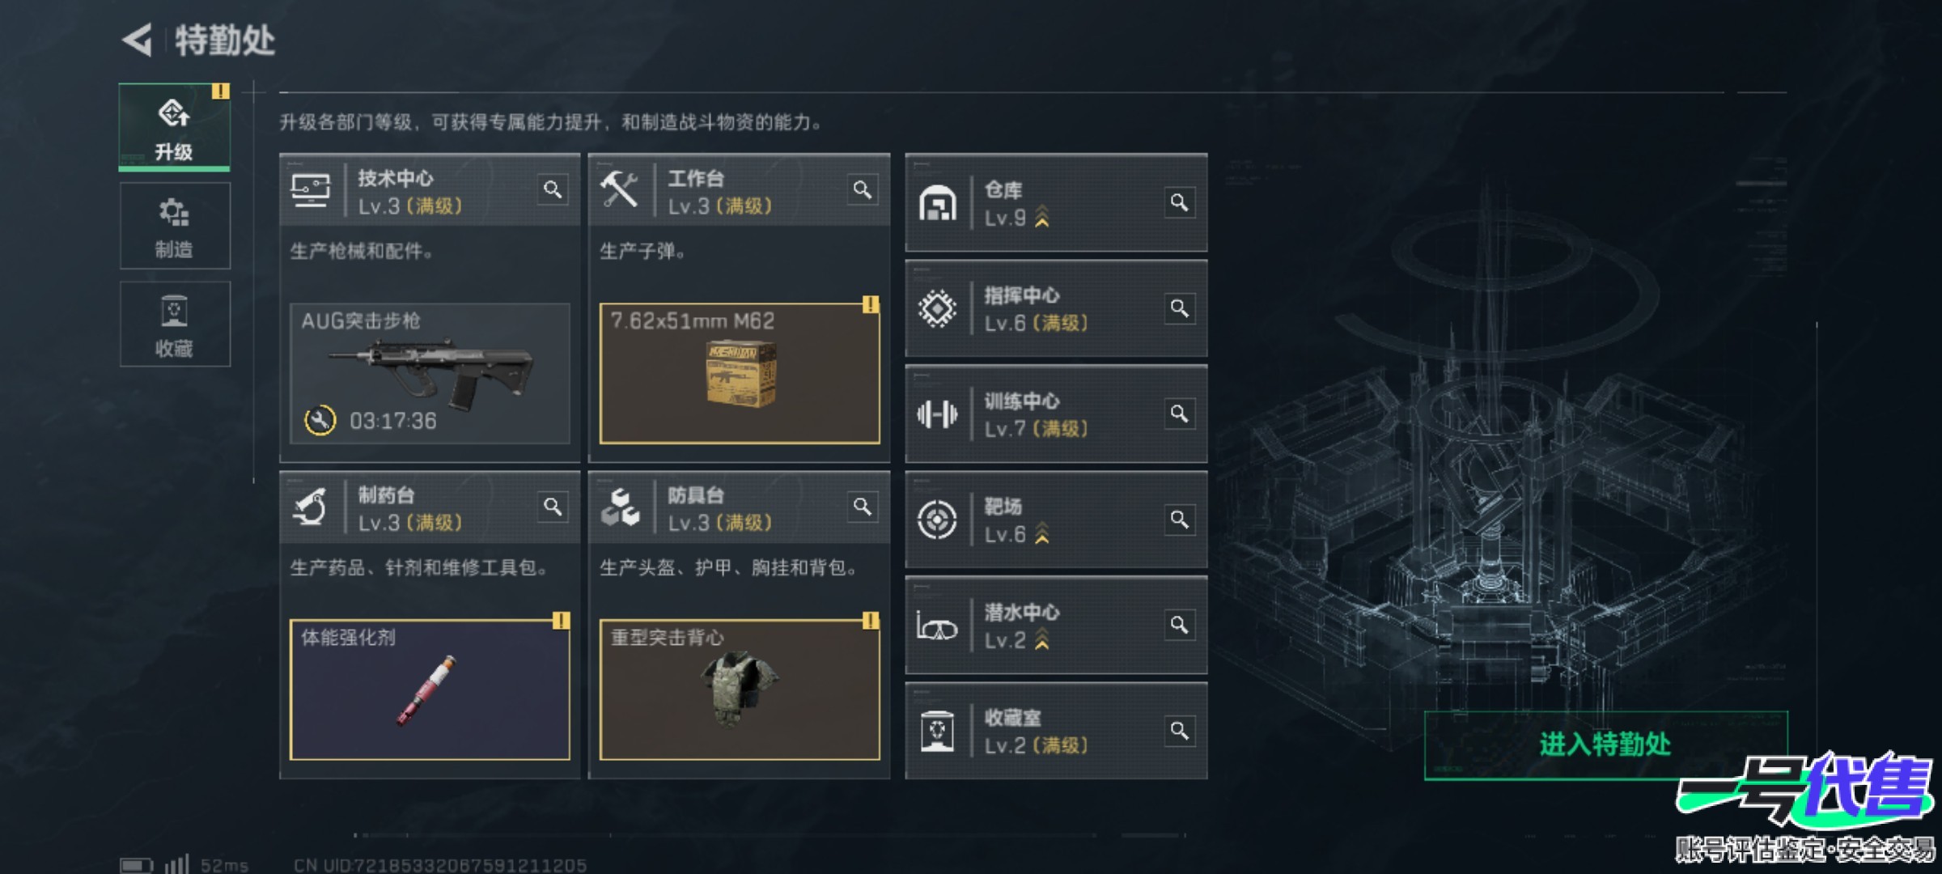Inspect 潜水中心 using its magnifier
The width and height of the screenshot is (1942, 874).
click(1180, 626)
